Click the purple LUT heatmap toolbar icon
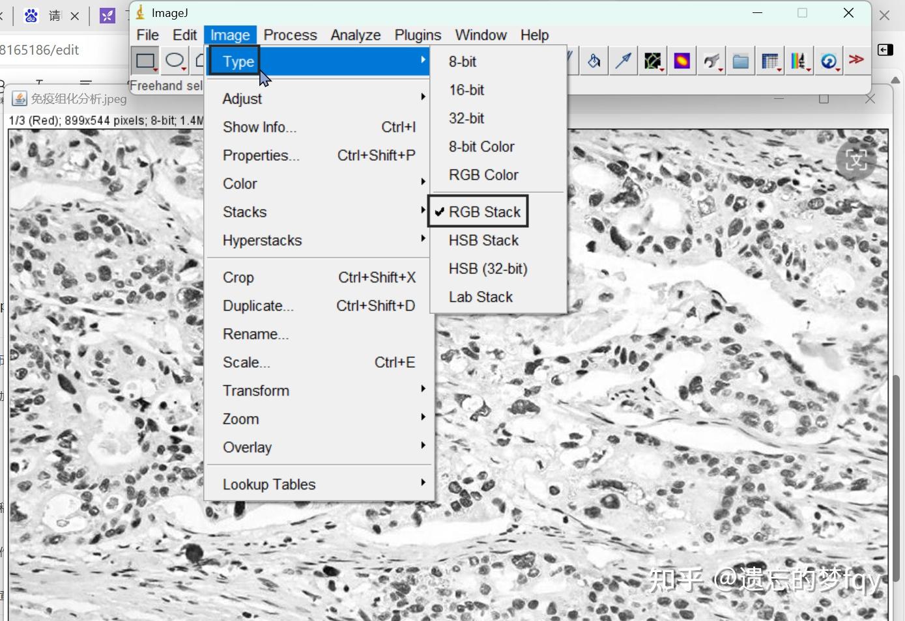The image size is (905, 621). pyautogui.click(x=682, y=61)
